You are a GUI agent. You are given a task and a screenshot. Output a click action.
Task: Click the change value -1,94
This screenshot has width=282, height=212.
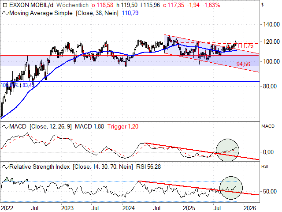(x=193, y=5)
